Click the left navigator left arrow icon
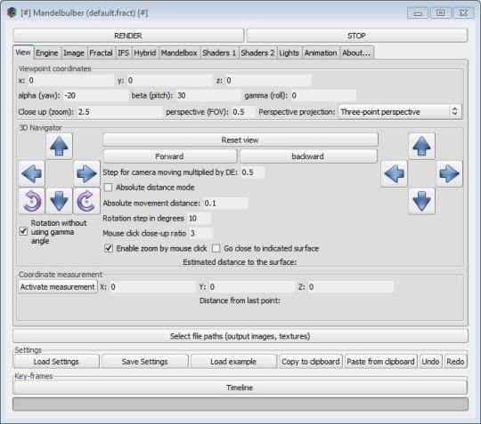Screen dimensions: 481x424 coord(32,173)
